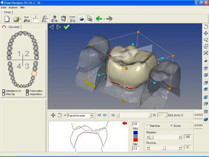
Task: Go forward with the gray arrow
Action: coord(109,19)
